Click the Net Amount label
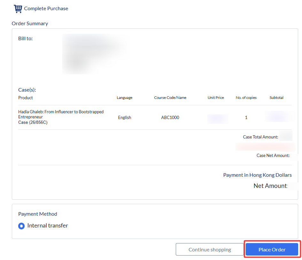The height and width of the screenshot is (260, 302). click(270, 186)
